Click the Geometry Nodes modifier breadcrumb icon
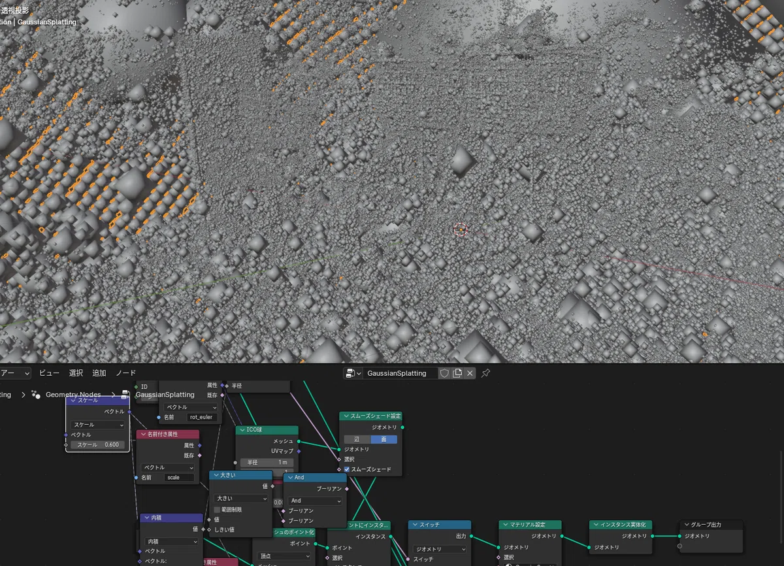Image resolution: width=784 pixels, height=566 pixels. (x=36, y=395)
